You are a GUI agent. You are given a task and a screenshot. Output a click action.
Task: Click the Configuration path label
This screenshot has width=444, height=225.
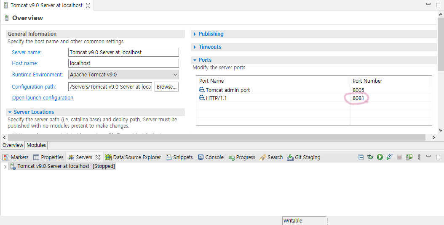coord(34,86)
